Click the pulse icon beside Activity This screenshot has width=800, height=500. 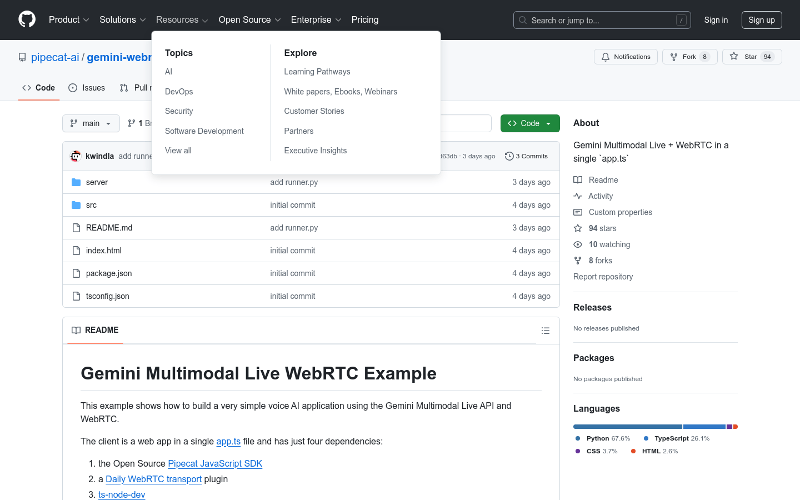coord(578,196)
